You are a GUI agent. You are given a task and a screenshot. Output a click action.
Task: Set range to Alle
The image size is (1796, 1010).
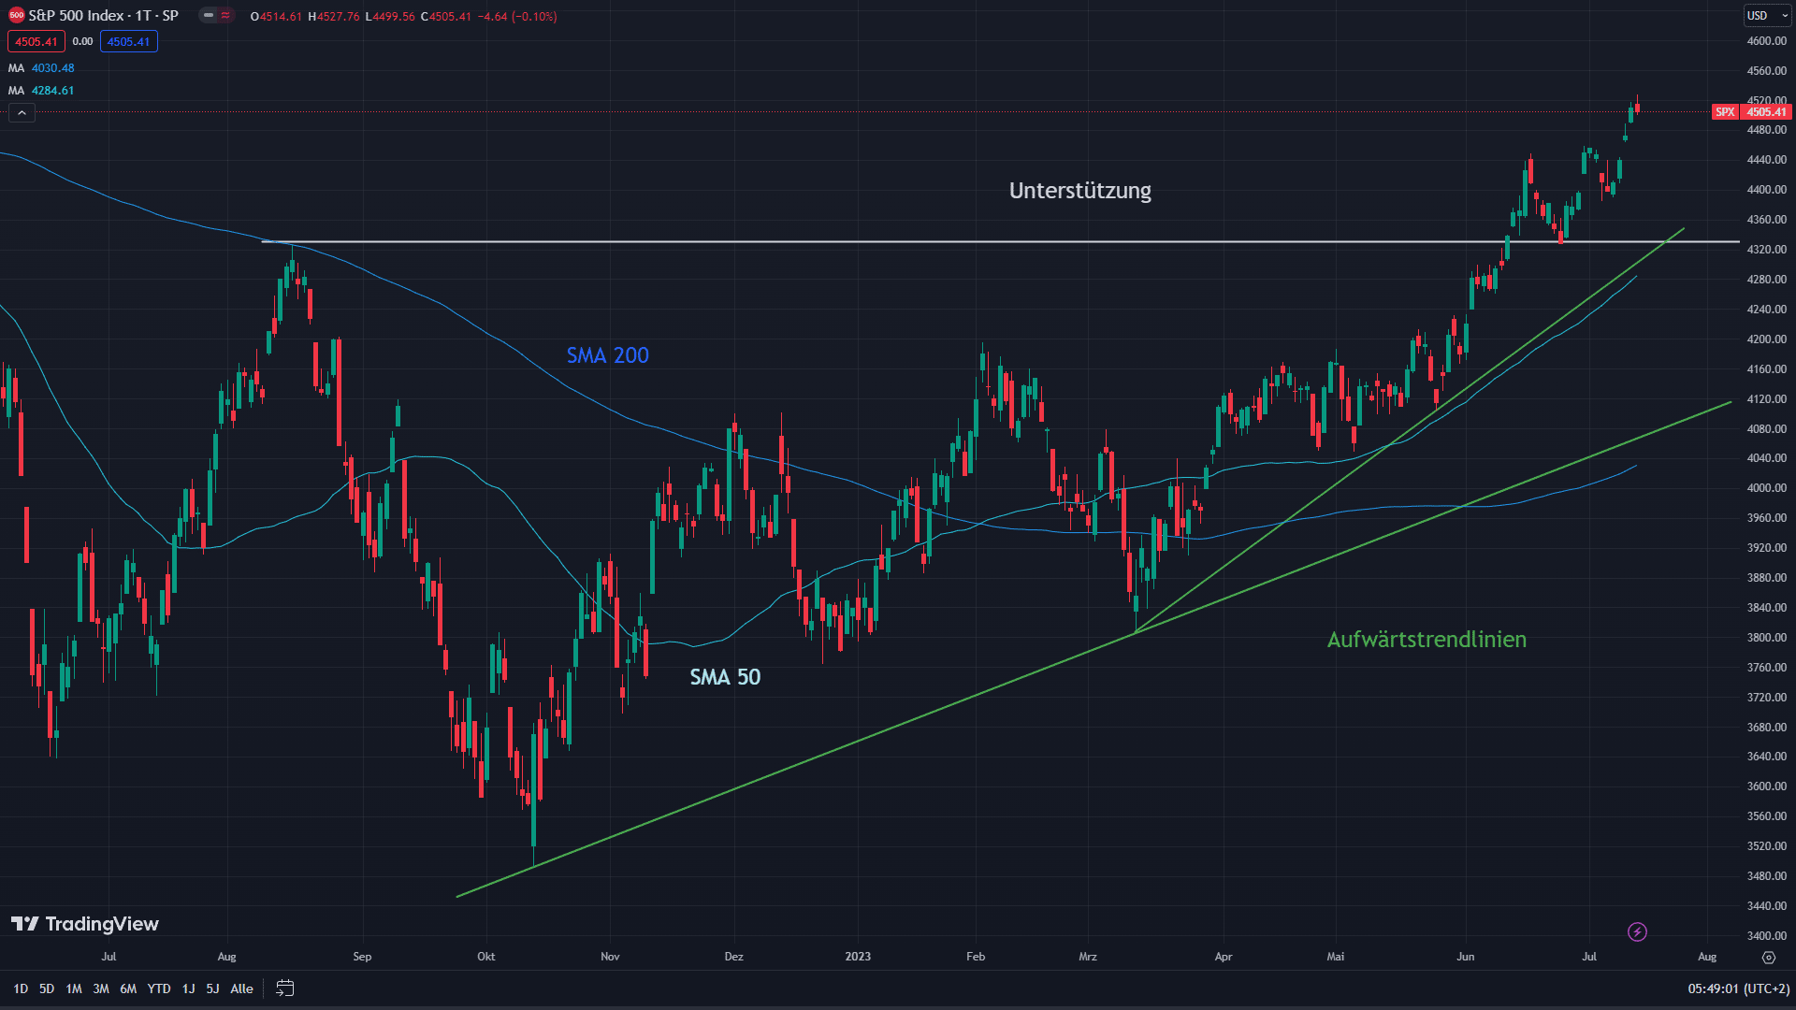click(x=241, y=988)
